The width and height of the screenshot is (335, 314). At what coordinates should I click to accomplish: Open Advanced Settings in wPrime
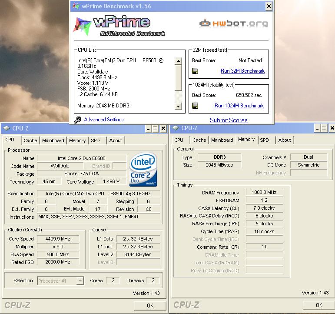(103, 120)
